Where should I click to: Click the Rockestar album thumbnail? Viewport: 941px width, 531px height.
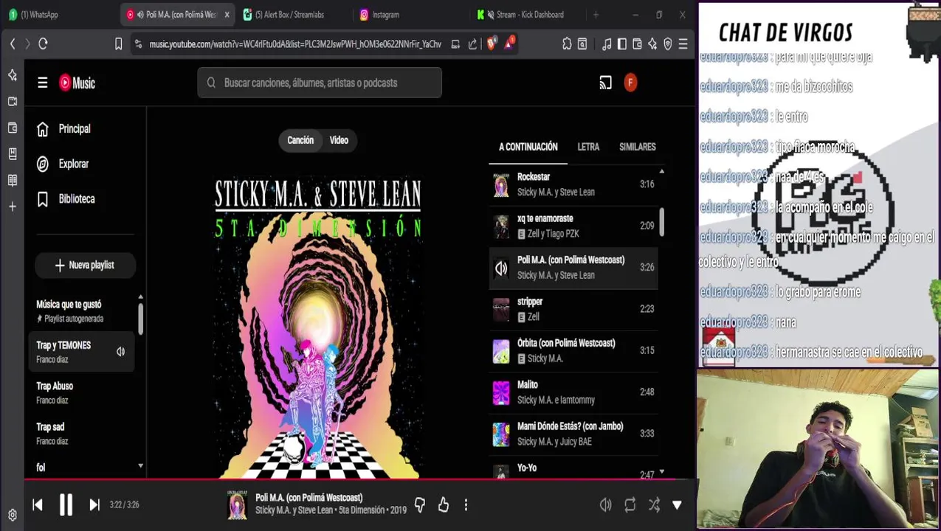(x=501, y=184)
